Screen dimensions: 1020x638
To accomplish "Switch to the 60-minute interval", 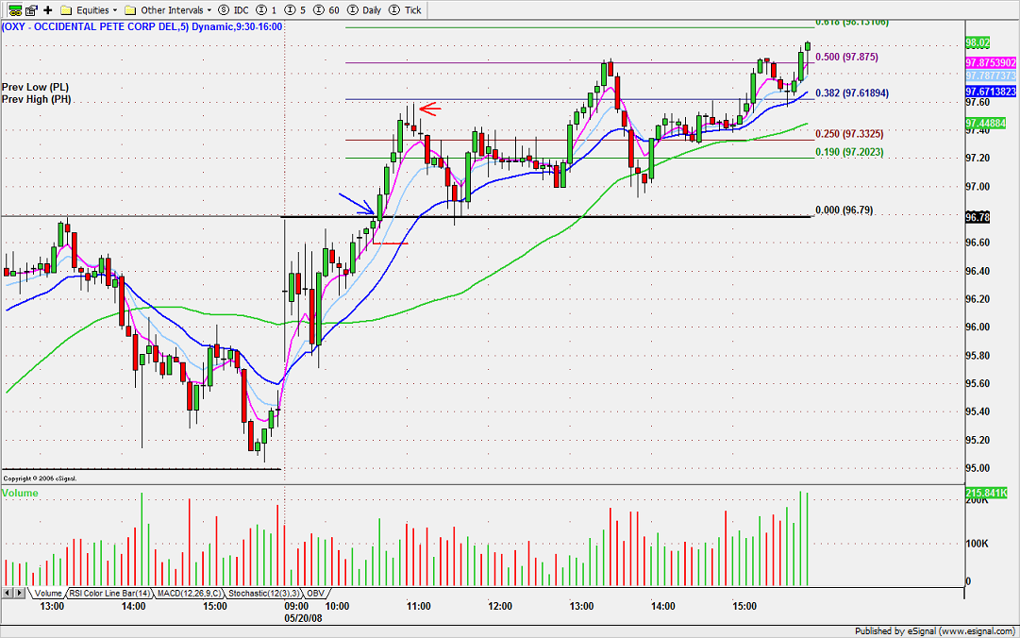I will tap(327, 9).
